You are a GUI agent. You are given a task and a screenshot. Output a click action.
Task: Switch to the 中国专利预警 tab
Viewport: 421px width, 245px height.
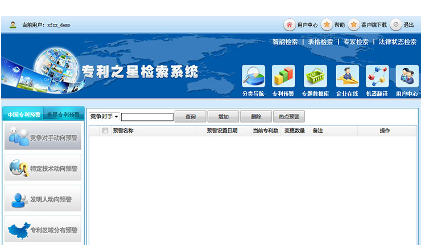(23, 115)
